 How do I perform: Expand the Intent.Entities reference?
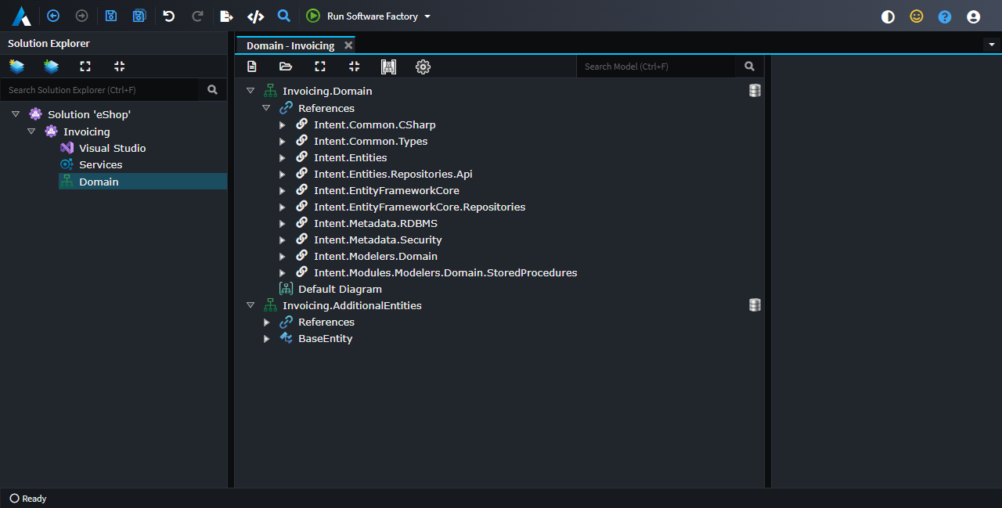tap(283, 157)
